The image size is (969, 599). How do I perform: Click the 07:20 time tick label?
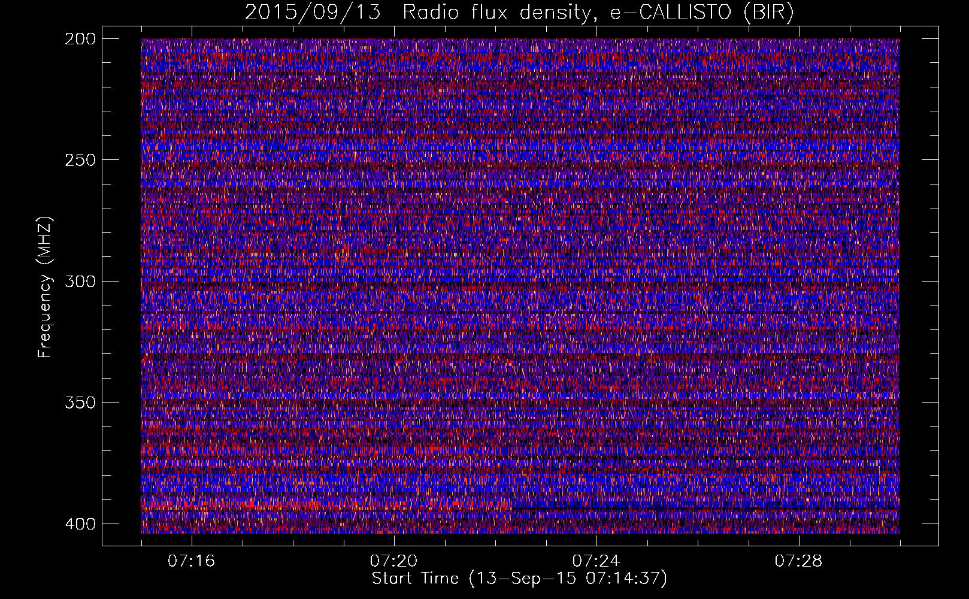point(393,561)
